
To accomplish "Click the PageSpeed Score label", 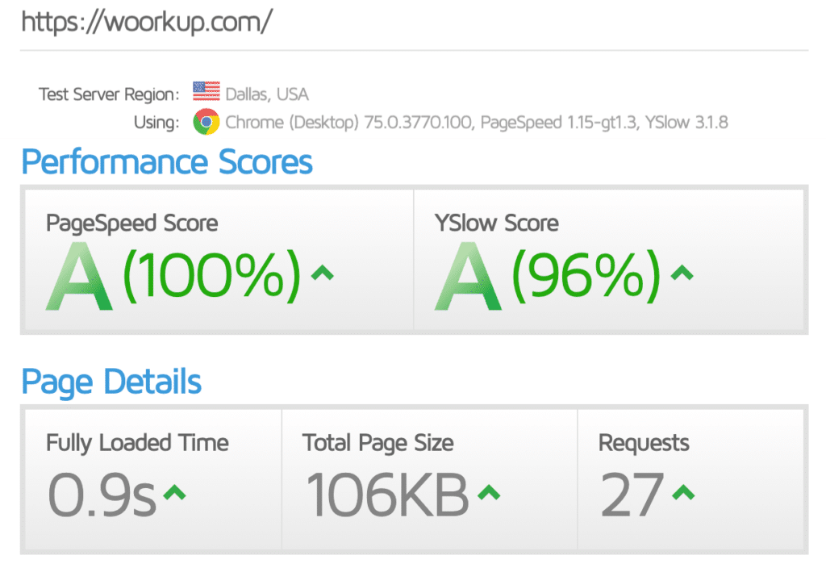I will pos(131,223).
